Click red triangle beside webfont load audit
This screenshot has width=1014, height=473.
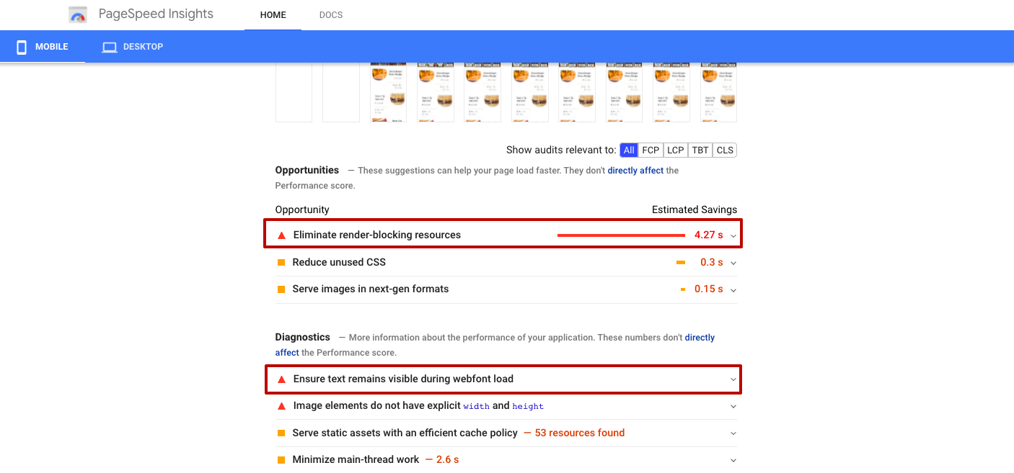click(282, 379)
